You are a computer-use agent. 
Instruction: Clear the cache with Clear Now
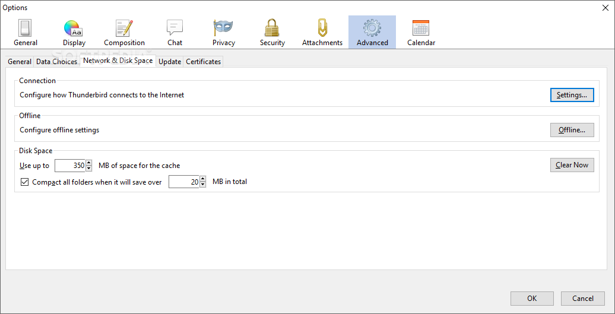[572, 165]
